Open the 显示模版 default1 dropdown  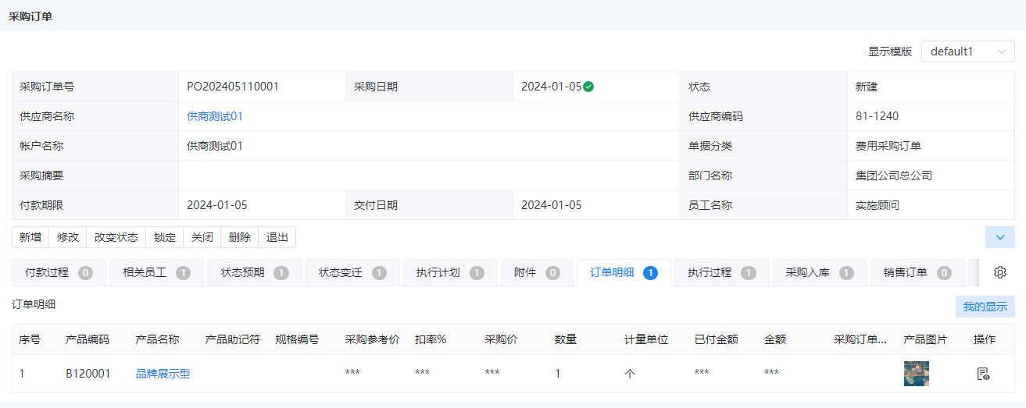pyautogui.click(x=968, y=51)
